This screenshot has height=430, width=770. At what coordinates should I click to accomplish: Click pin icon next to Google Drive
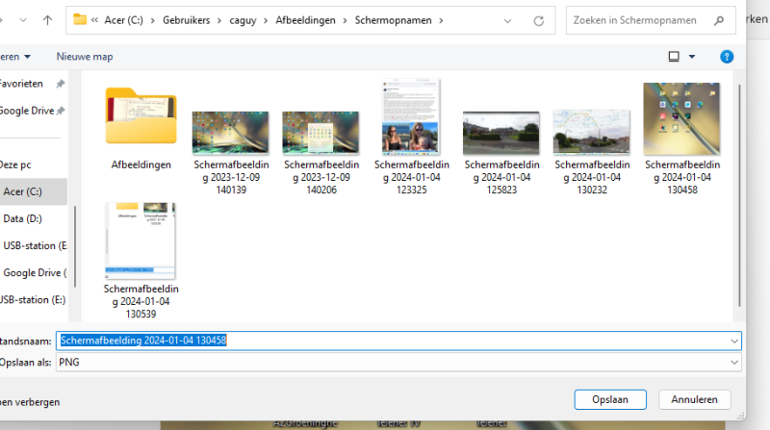coord(61,111)
